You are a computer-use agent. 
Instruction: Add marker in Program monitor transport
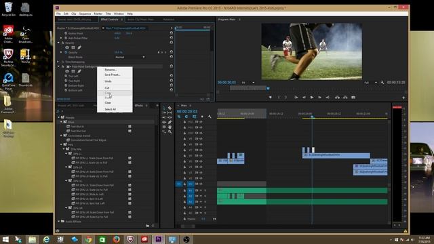(271, 98)
